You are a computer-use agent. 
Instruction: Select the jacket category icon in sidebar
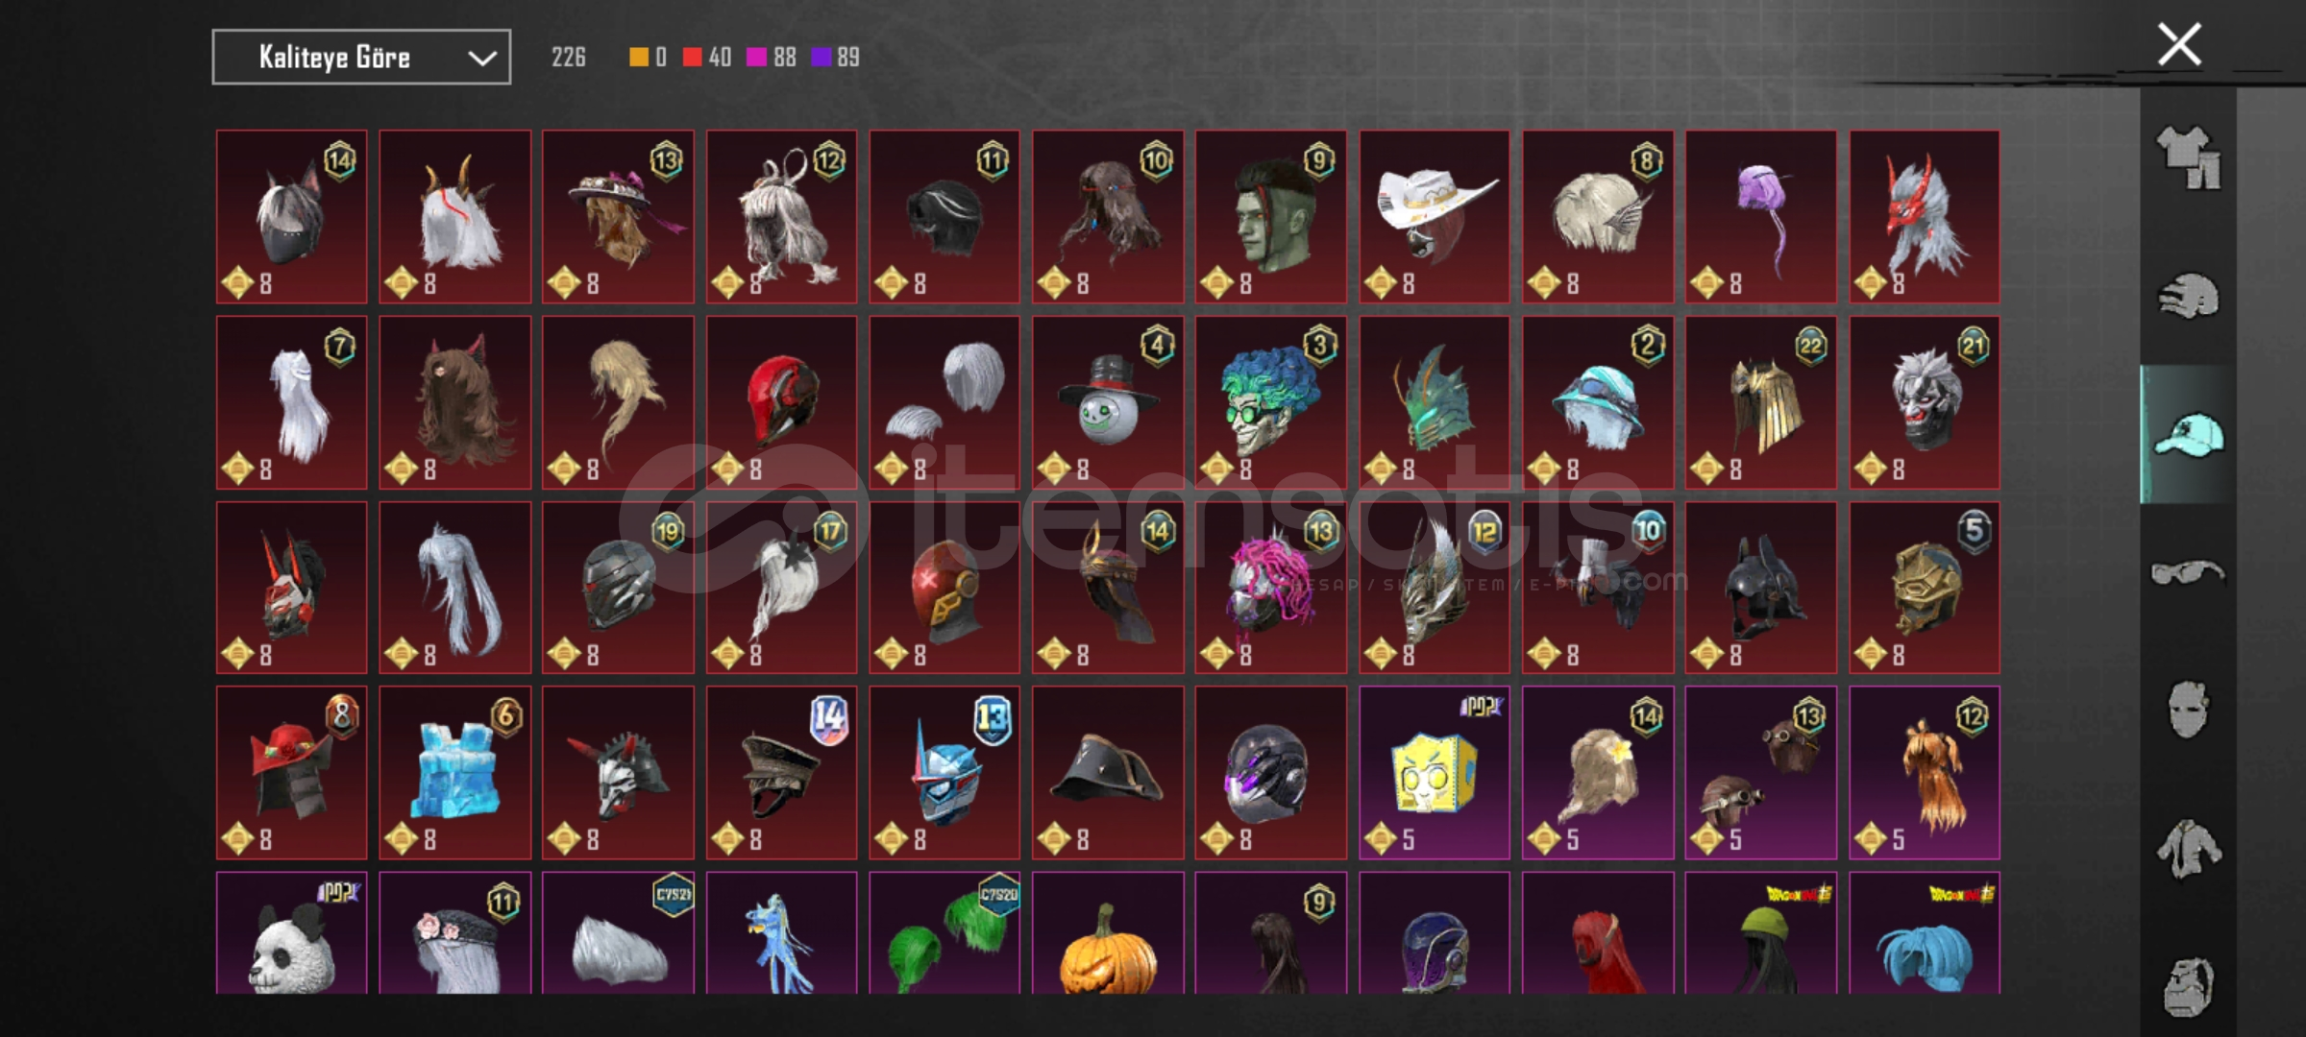tap(2189, 848)
